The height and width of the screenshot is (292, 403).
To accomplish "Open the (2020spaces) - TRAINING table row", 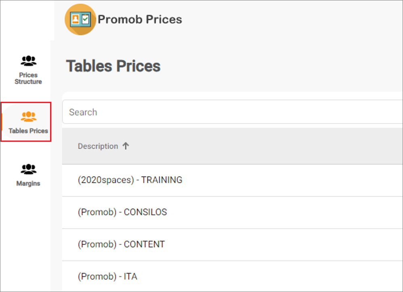I will tap(232, 180).
